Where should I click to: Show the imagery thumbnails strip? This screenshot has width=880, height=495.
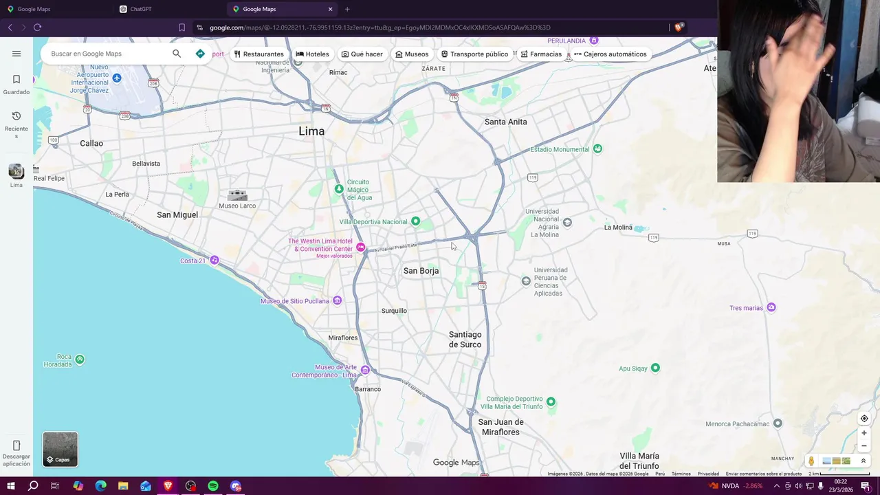tap(836, 461)
